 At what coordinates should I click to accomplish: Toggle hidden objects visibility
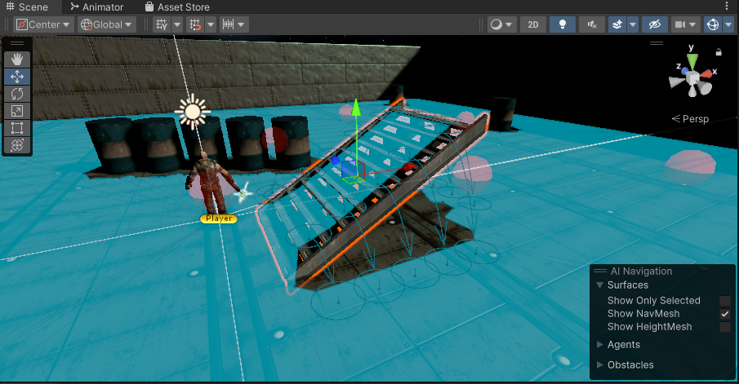[x=655, y=24]
